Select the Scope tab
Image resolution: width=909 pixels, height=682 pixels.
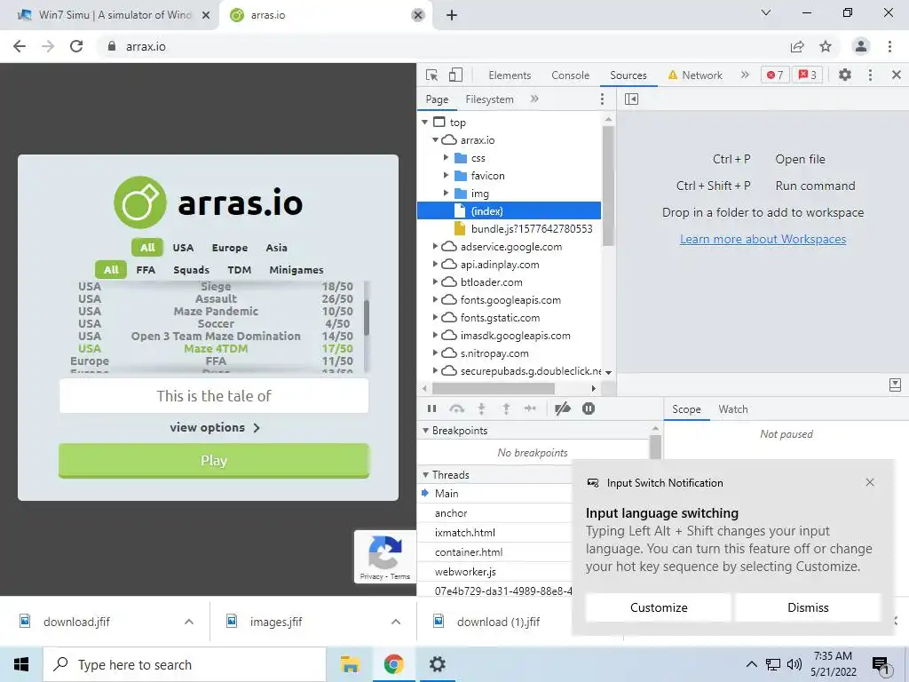pyautogui.click(x=686, y=409)
